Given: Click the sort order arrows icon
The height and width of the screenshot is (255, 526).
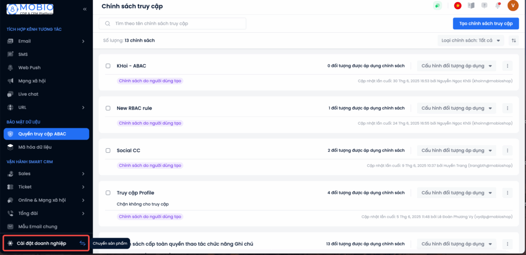Looking at the screenshot, I should (x=514, y=41).
